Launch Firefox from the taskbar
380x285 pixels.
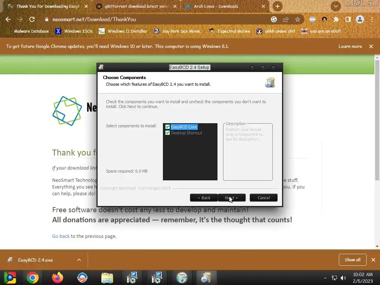coord(58,278)
